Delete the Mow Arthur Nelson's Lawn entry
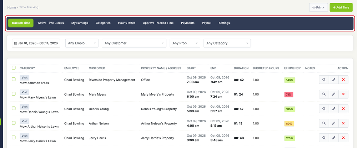 343,123
